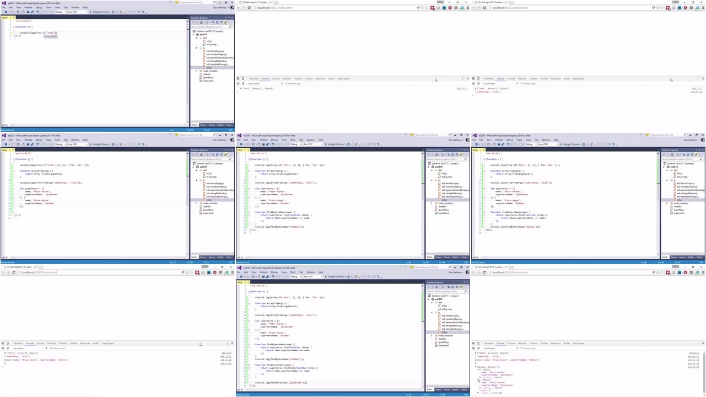
Task: Toggle device mode icon in Chrome with one console line
Action: pyautogui.click(x=243, y=78)
